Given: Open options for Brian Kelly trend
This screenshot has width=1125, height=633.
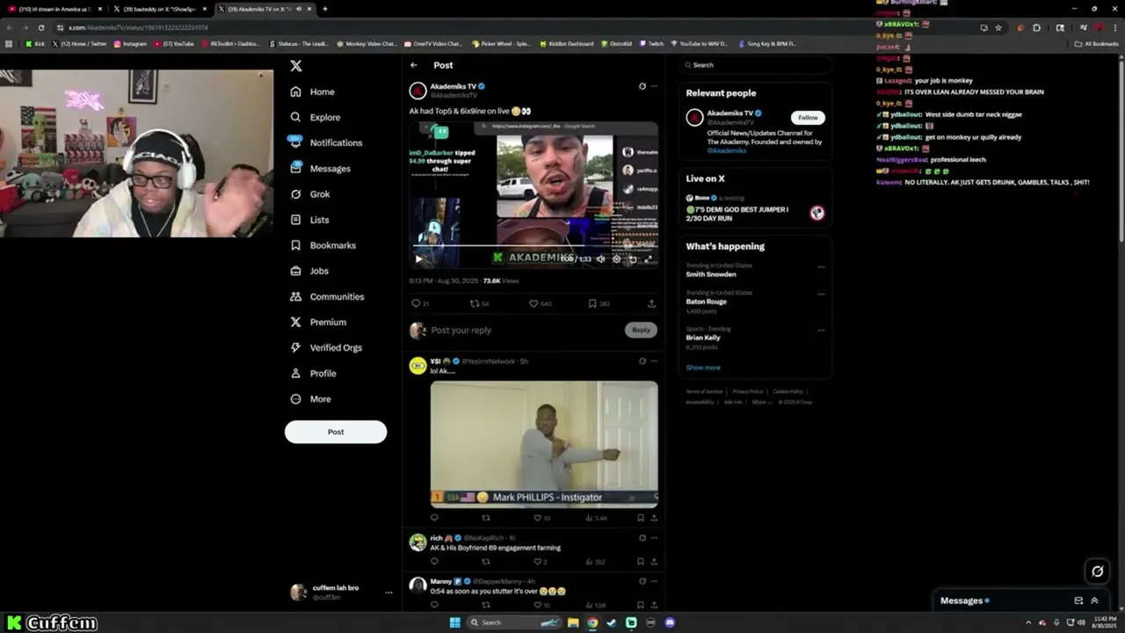Looking at the screenshot, I should coord(821,330).
